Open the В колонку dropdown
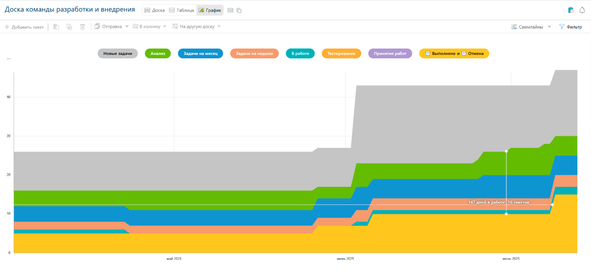591x271 pixels. click(149, 27)
